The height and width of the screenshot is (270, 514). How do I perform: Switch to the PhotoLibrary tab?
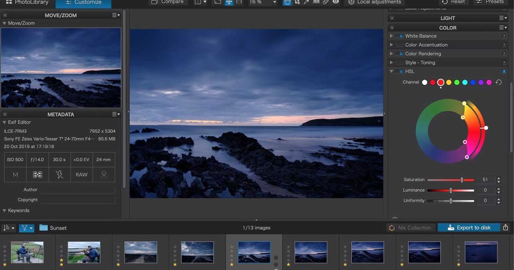[x=27, y=2]
